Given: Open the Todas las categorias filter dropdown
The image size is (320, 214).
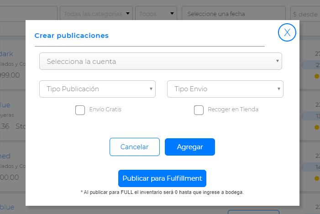Looking at the screenshot, I should (96, 14).
